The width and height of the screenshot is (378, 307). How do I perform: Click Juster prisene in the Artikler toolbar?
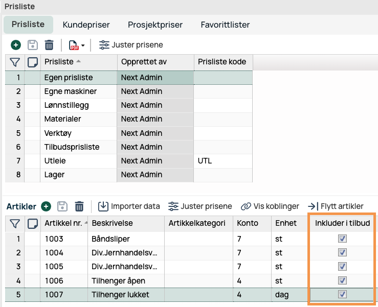[200, 206]
